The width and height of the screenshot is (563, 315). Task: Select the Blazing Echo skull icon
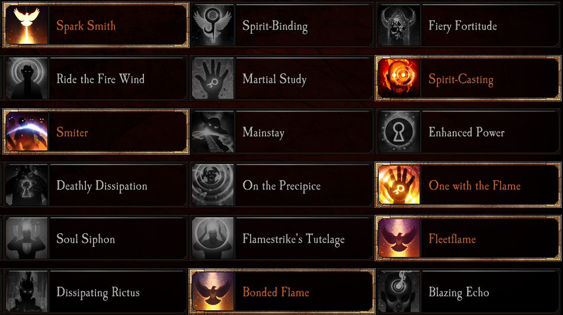click(399, 292)
